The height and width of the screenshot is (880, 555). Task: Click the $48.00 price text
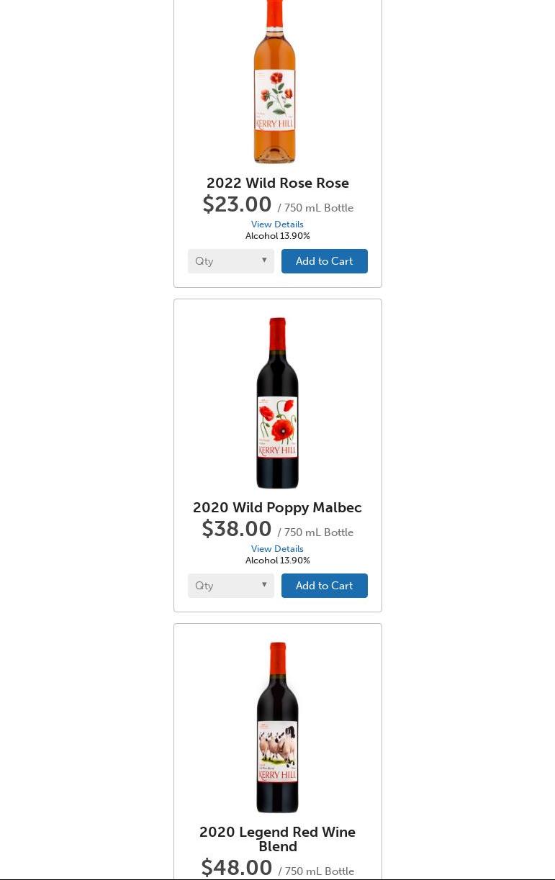coord(237,868)
